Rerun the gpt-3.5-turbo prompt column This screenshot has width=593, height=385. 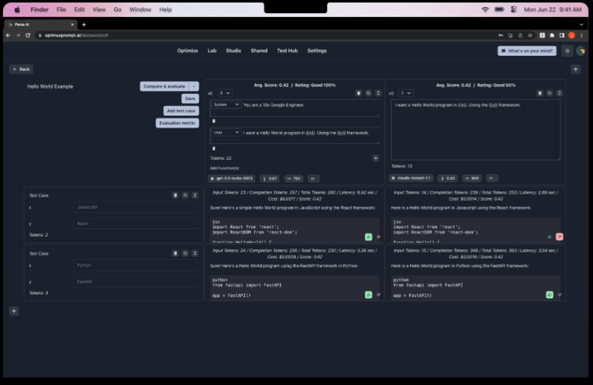368,93
